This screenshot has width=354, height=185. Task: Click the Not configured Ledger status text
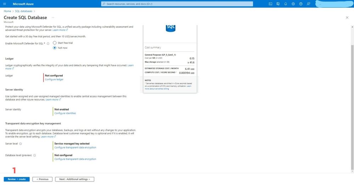[x=54, y=76]
